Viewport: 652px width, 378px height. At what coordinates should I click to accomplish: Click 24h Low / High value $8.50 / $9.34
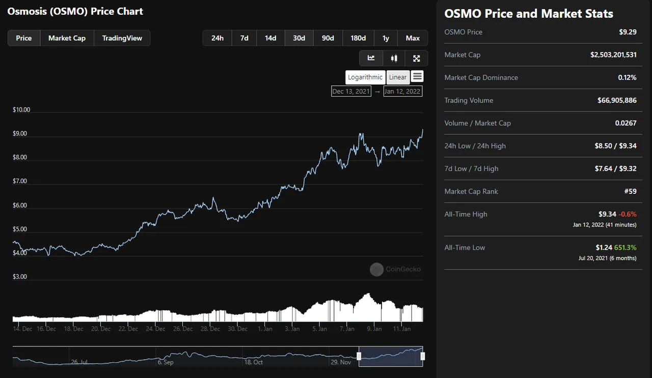(615, 146)
